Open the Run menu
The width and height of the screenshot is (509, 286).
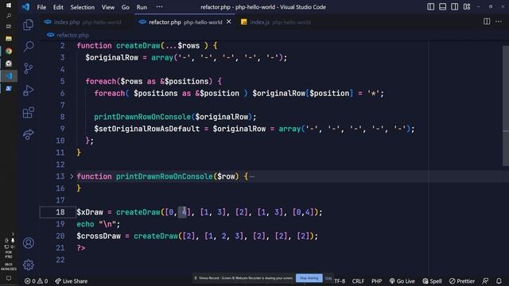click(x=142, y=7)
